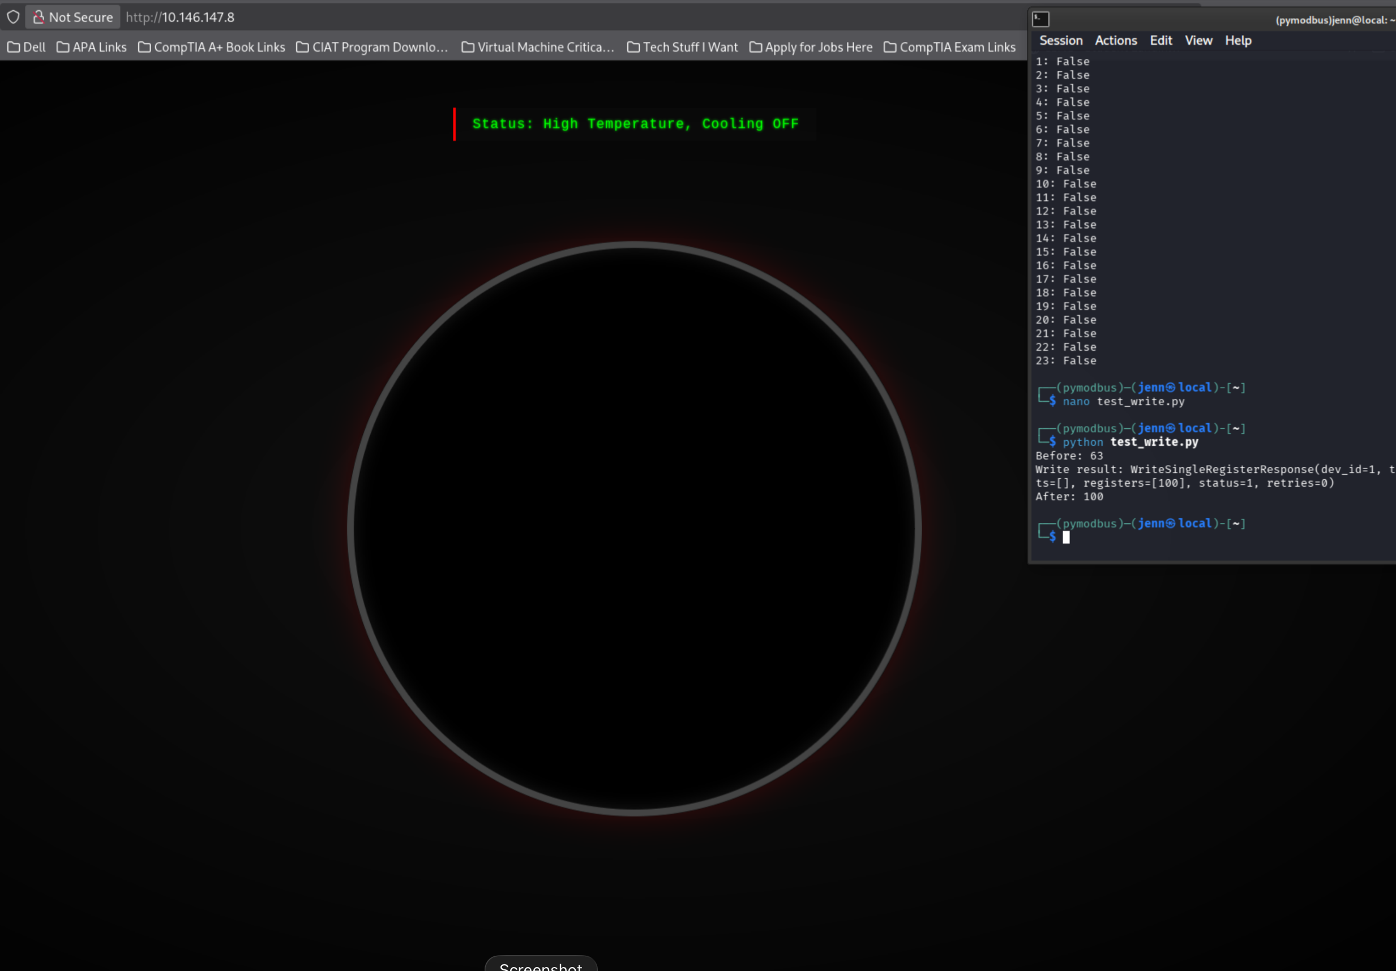Click the Apply for Jobs Here folder icon
This screenshot has width=1396, height=971.
756,47
